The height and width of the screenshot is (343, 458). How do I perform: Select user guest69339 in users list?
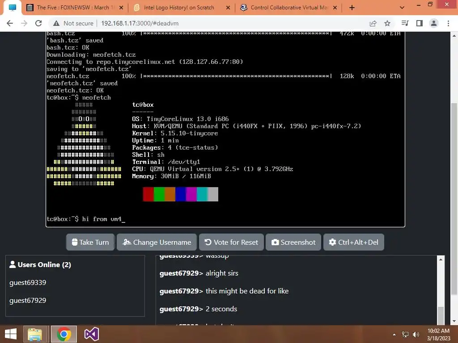coord(28,282)
